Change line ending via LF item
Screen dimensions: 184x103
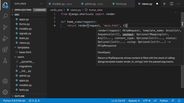pos(155,101)
